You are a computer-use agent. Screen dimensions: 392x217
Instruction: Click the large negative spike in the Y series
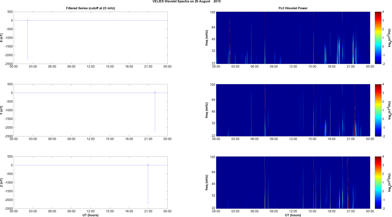coord(155,112)
